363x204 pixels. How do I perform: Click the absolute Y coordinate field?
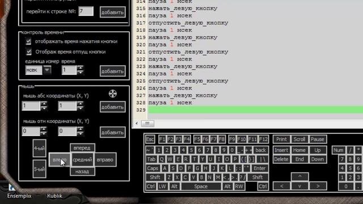coord(67,106)
